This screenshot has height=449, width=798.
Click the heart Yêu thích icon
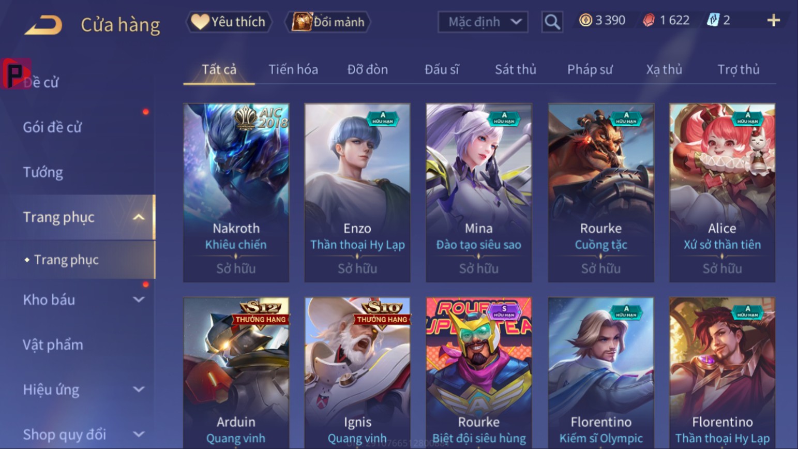[x=200, y=22]
